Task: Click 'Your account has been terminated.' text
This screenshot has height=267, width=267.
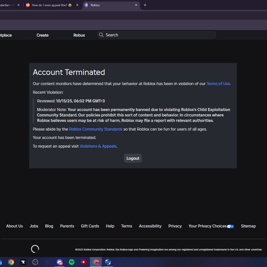Action: click(x=64, y=138)
